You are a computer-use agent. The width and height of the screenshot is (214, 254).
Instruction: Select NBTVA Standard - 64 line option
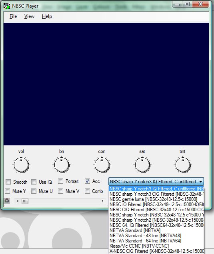[x=156, y=241]
